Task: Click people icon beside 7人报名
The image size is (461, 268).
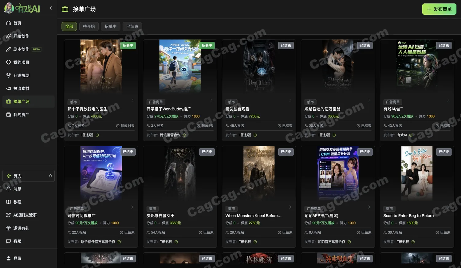Action: pos(69,126)
